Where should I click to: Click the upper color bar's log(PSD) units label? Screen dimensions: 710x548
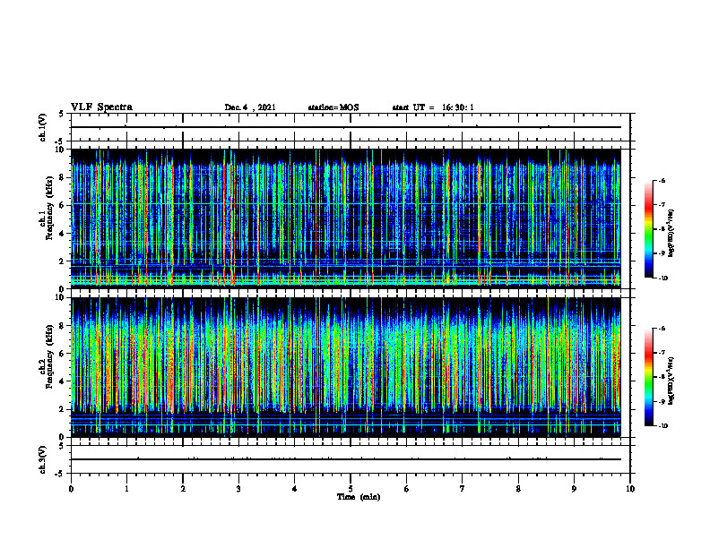pyautogui.click(x=671, y=233)
